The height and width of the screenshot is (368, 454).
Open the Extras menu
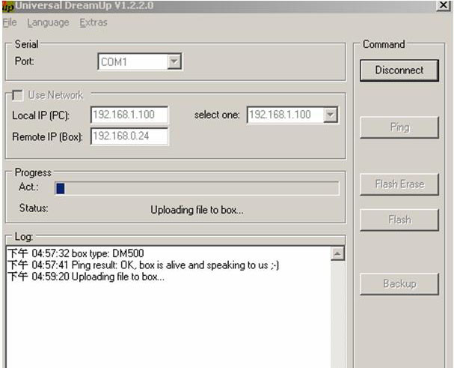93,22
